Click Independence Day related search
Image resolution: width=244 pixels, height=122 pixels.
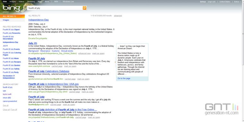tap(10, 42)
